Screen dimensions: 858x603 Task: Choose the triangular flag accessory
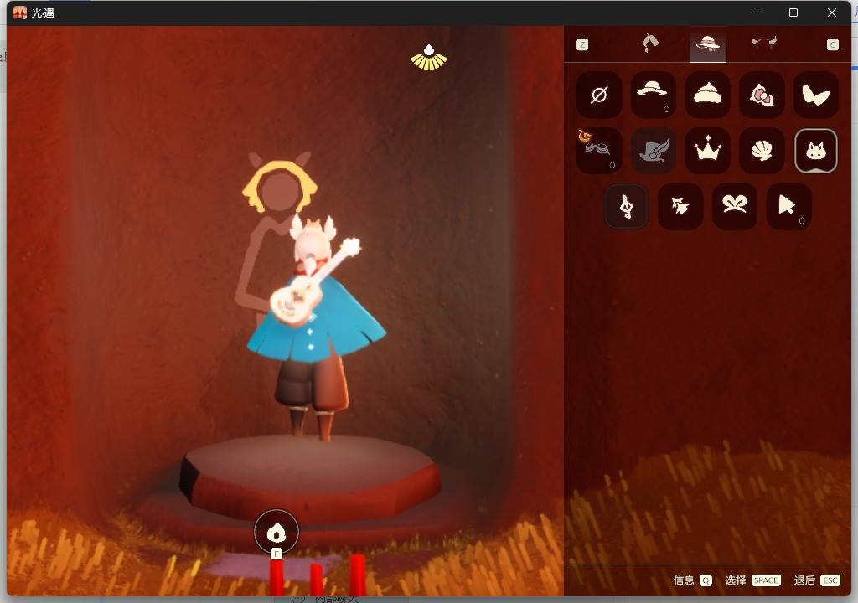coord(788,206)
